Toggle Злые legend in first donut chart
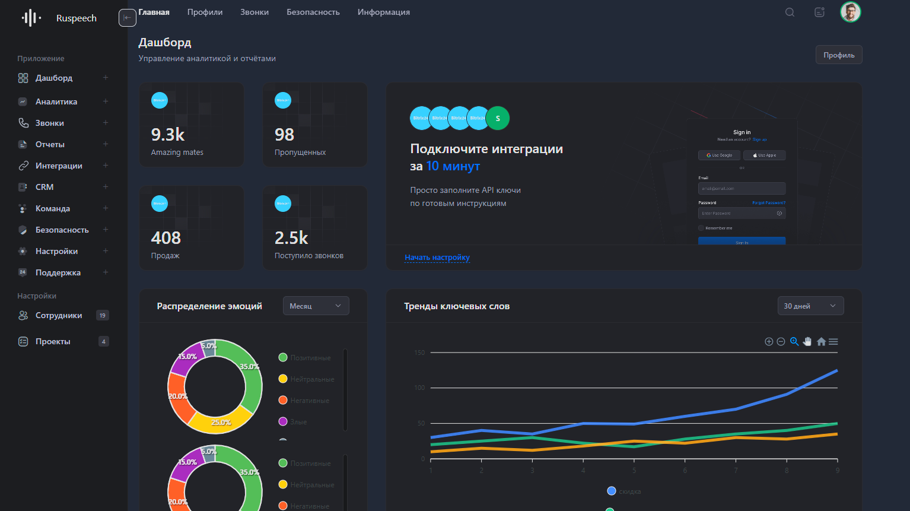This screenshot has height=511, width=910. (x=292, y=421)
